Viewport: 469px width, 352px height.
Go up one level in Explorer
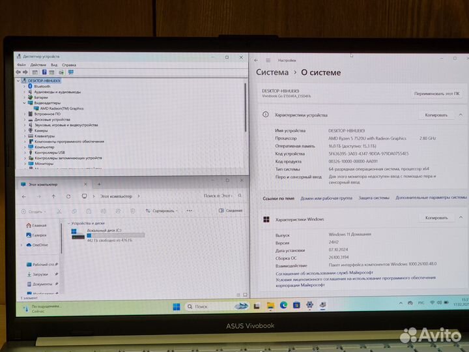(x=53, y=196)
